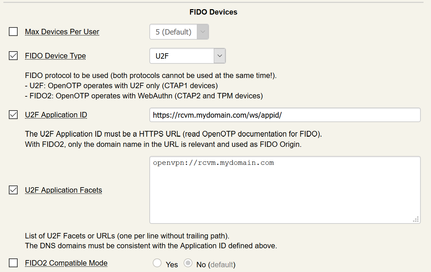Viewport: 431px width, 272px height.
Task: Click the openvpn://rcvm.mydomain.com facet line
Action: [x=213, y=163]
